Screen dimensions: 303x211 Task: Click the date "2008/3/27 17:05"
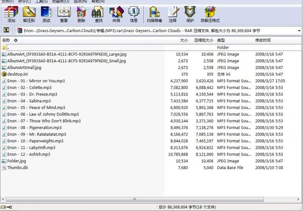coord(270,81)
